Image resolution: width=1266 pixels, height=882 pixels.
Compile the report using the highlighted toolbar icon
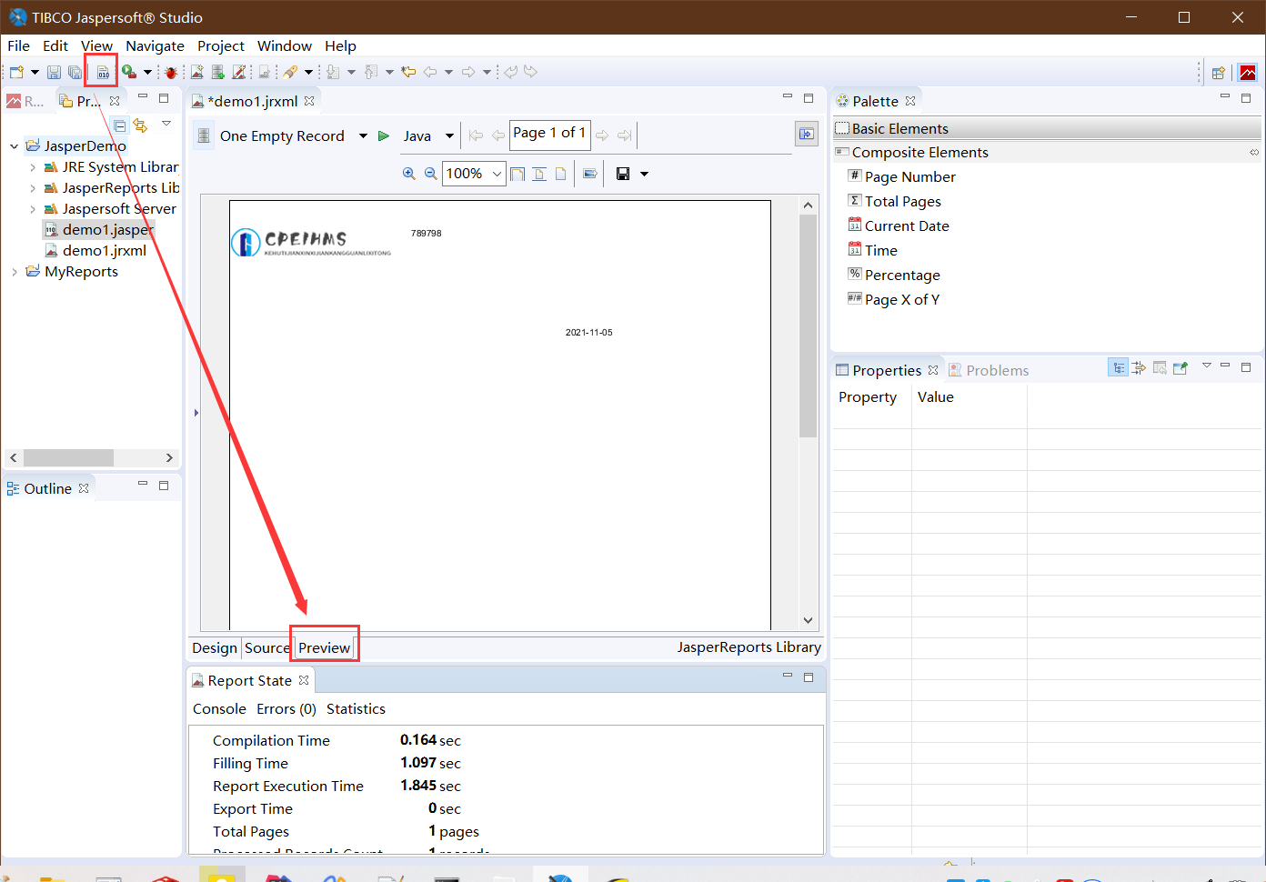100,71
